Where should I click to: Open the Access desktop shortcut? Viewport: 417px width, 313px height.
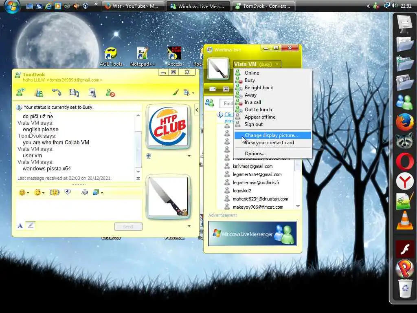pyautogui.click(x=174, y=57)
